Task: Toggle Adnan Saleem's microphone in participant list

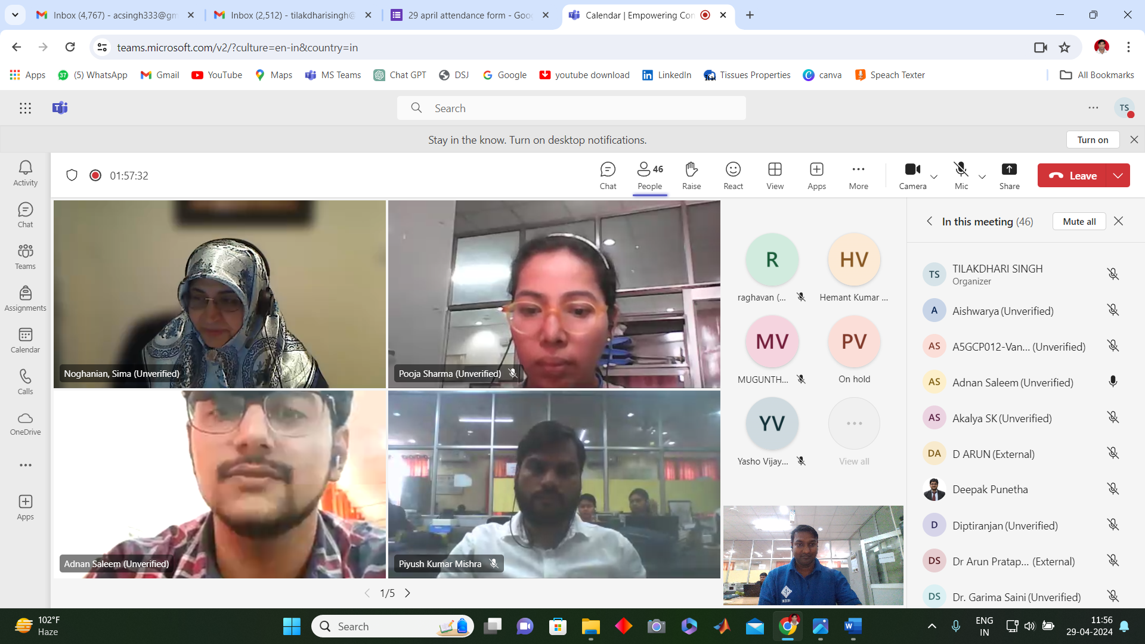Action: (1113, 382)
